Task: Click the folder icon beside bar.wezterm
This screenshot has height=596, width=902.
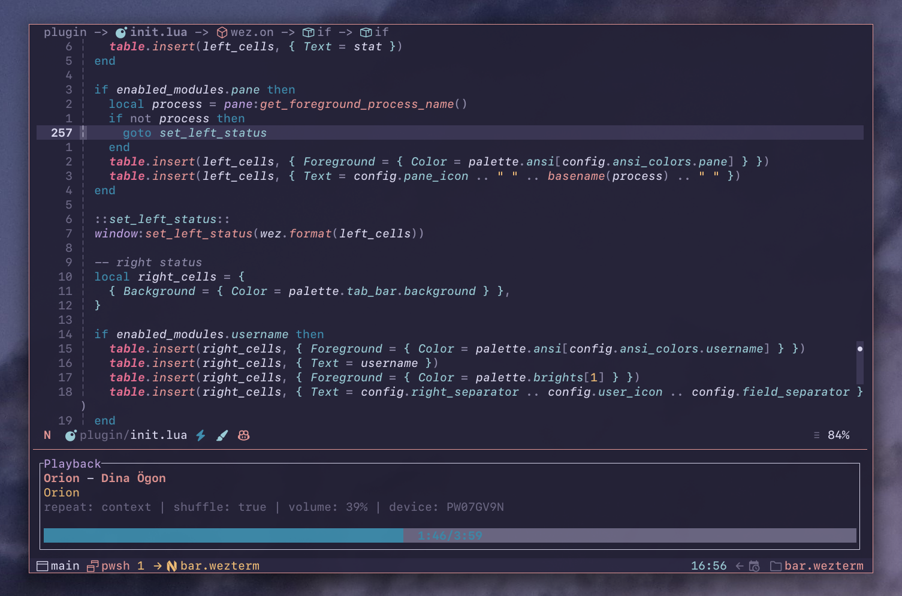Action: click(x=776, y=566)
